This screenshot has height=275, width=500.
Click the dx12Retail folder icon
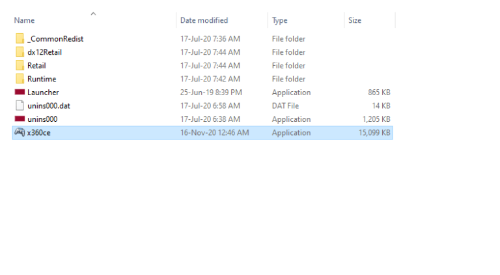(x=20, y=52)
